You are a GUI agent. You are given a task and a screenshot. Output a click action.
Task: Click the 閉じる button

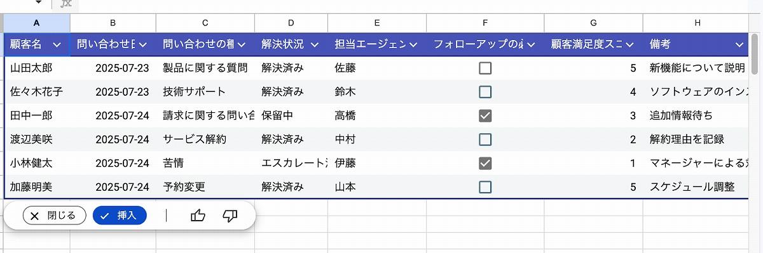coord(54,216)
